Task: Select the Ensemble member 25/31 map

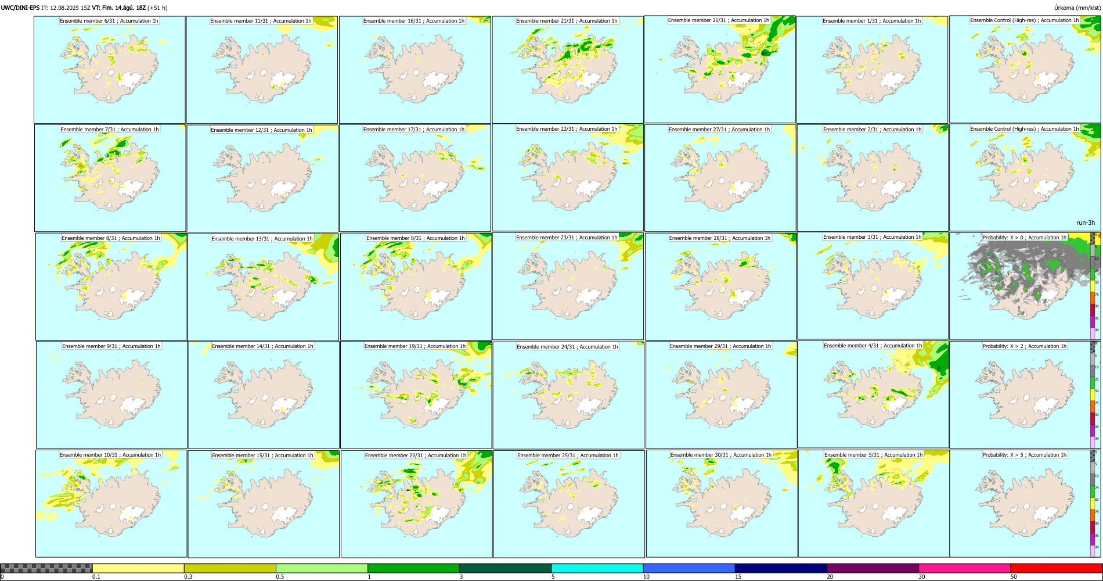Action: coord(569,504)
